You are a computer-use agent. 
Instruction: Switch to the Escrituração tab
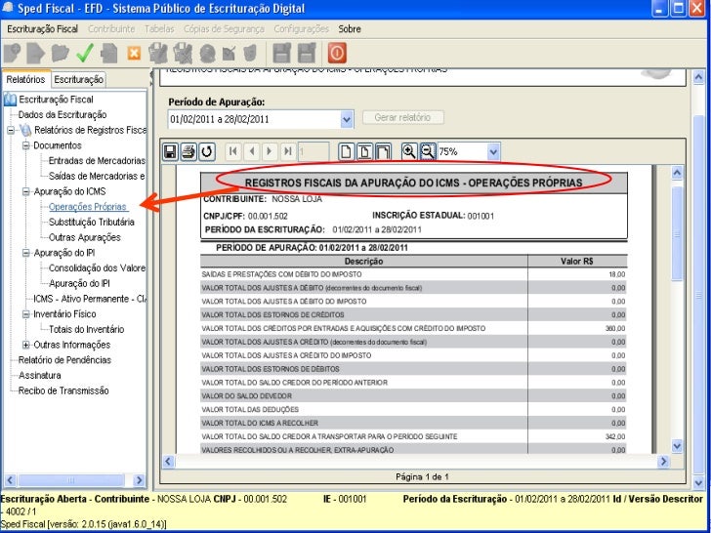79,80
